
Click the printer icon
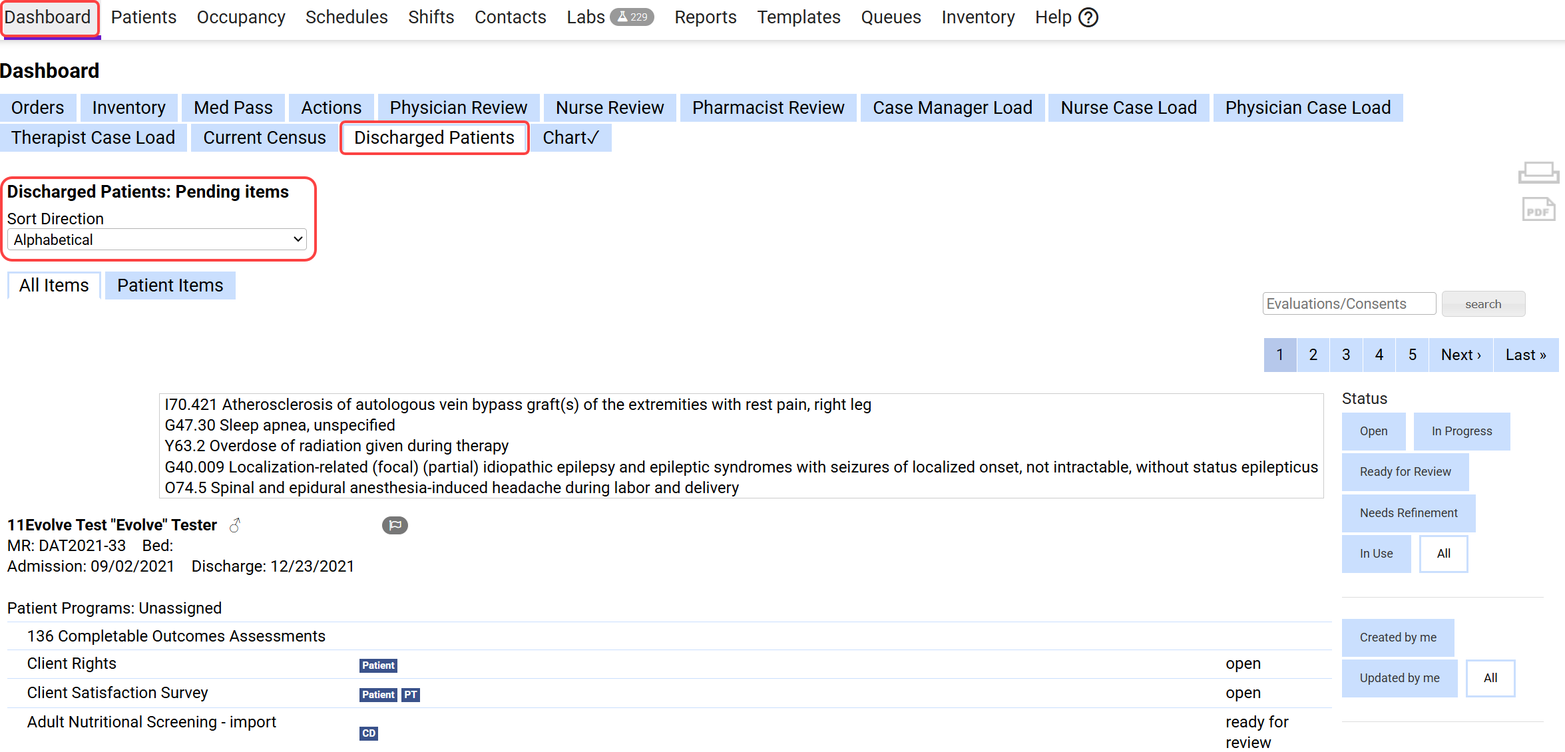click(1538, 172)
